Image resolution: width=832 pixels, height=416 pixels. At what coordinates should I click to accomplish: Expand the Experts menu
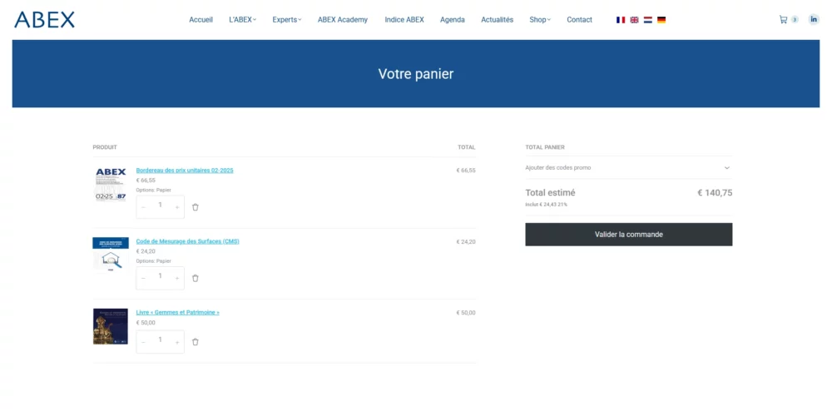click(x=287, y=20)
